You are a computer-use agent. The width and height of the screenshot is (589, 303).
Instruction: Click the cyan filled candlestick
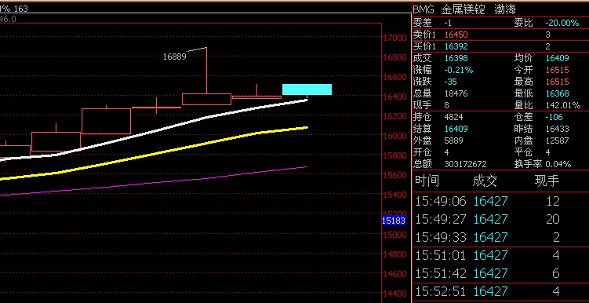click(x=307, y=89)
